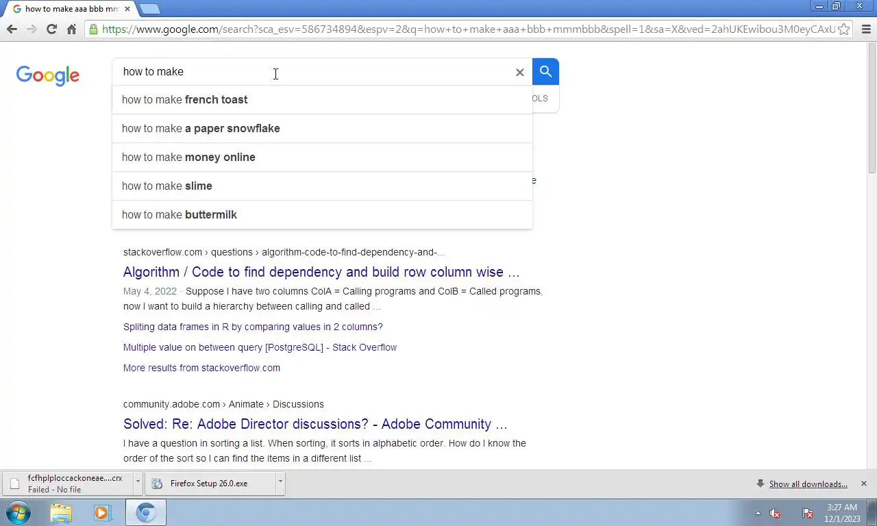877x526 pixels.
Task: Open the Windows Start menu orb
Action: pos(18,512)
